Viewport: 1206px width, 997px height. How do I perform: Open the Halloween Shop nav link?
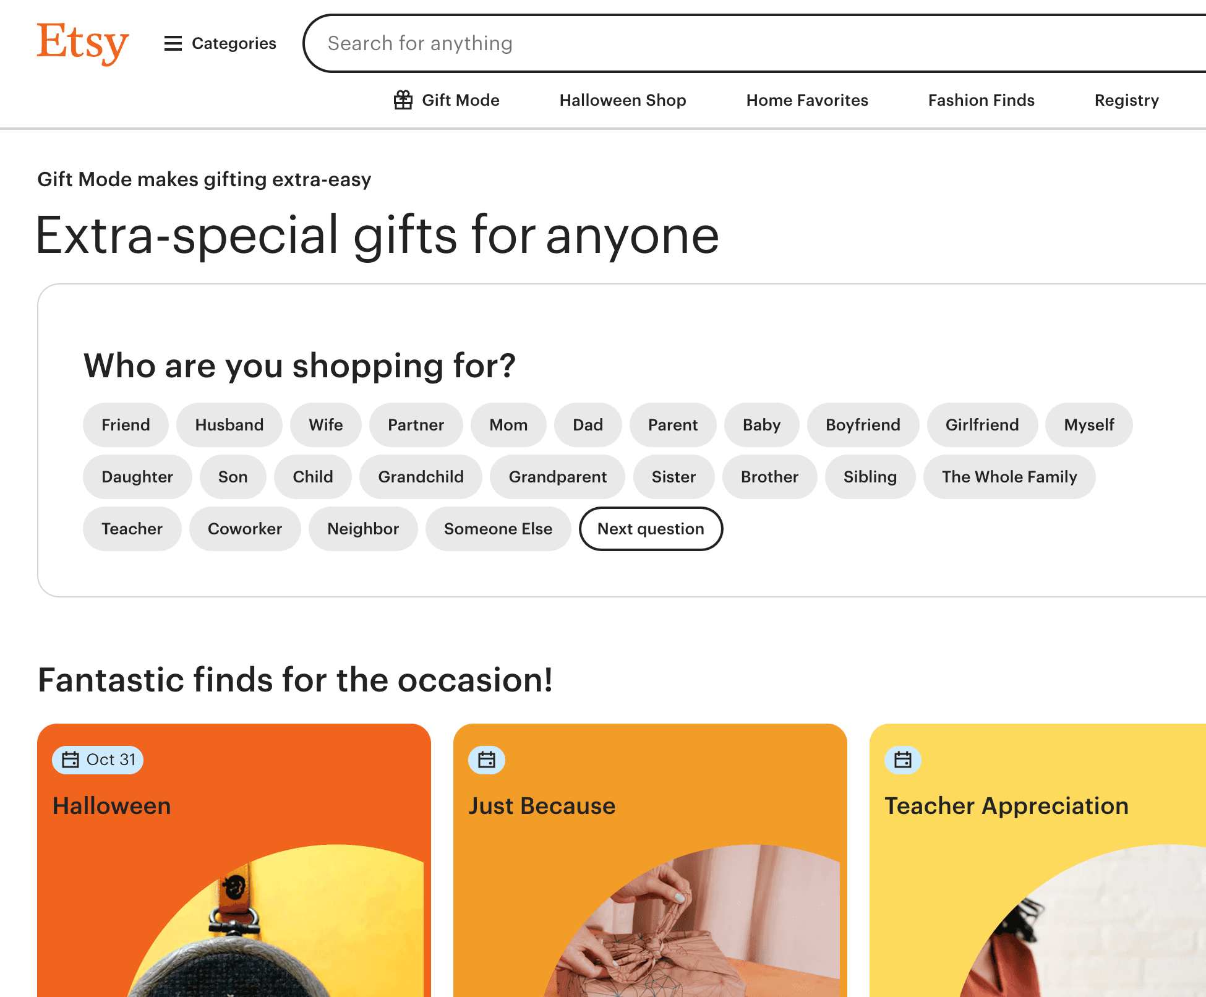click(622, 100)
